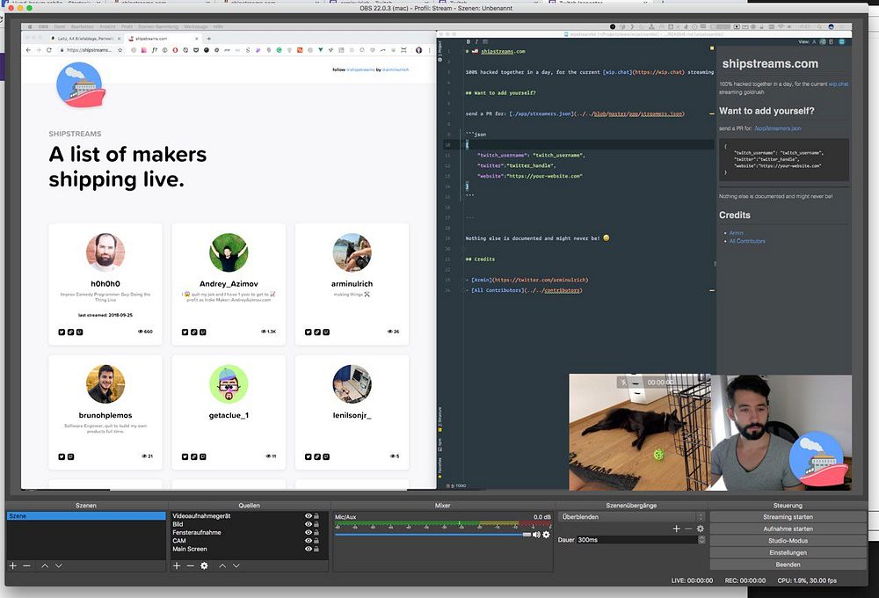879x598 pixels.
Task: Open the Überblenden transition dropdown
Action: [631, 517]
